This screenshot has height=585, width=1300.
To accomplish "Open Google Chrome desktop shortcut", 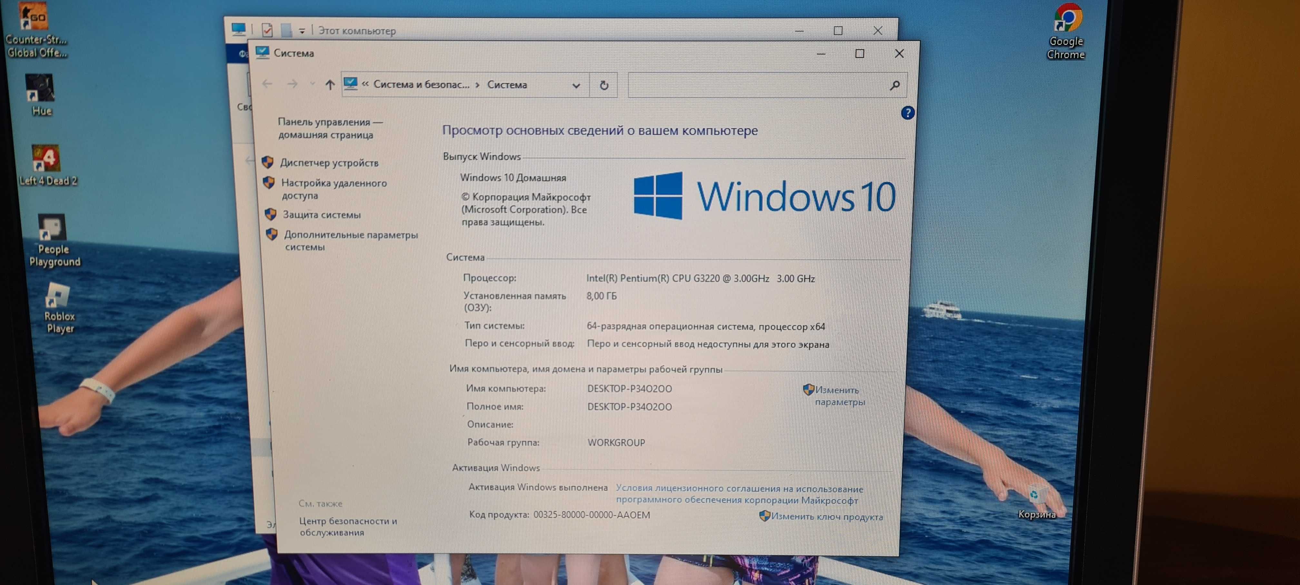I will pos(1065,31).
